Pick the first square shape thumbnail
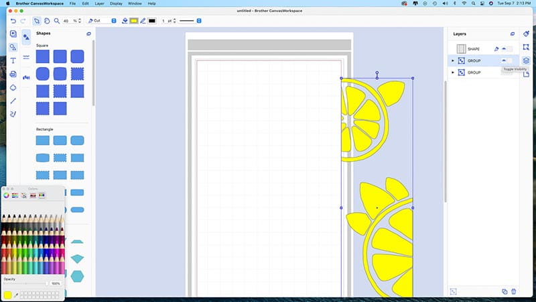The image size is (536, 302). 43,57
